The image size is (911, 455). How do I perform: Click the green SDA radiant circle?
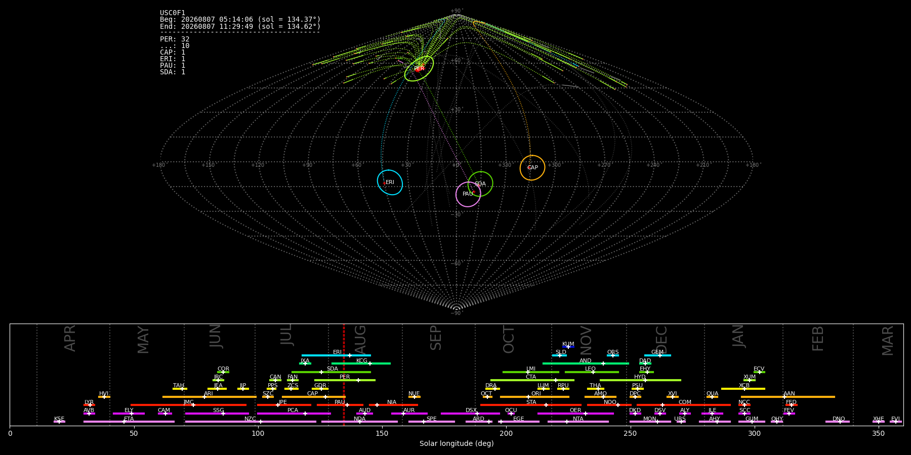(x=480, y=184)
